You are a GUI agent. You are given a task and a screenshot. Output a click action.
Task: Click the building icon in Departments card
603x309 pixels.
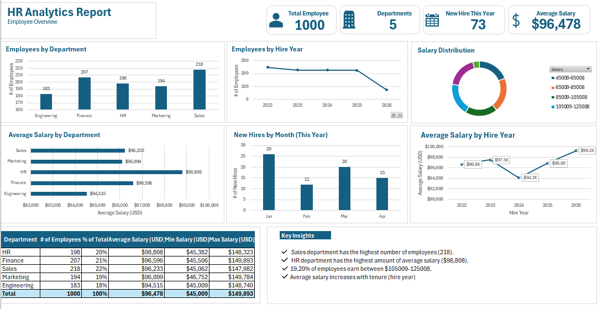click(349, 20)
